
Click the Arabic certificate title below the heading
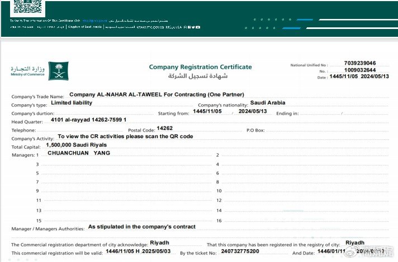[x=198, y=76]
